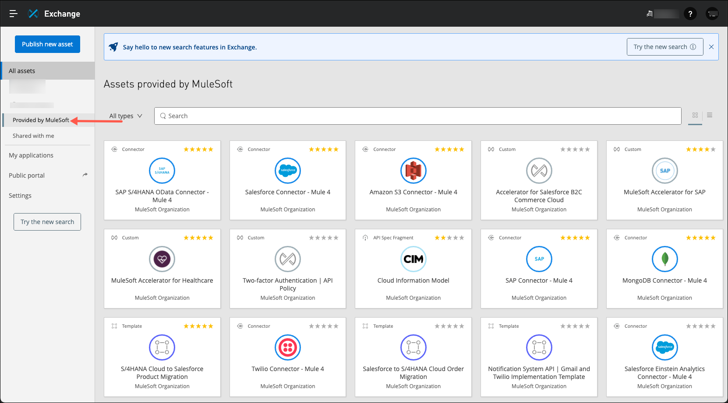Open Cloud Information Model CIM icon
The image size is (728, 403).
pyautogui.click(x=413, y=259)
